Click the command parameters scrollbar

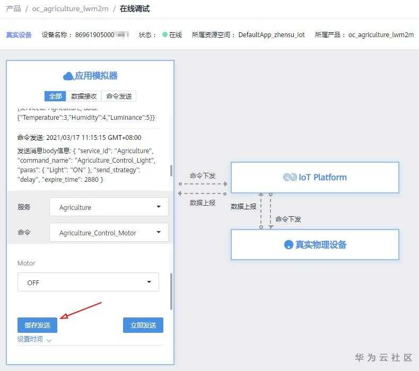coord(171,291)
